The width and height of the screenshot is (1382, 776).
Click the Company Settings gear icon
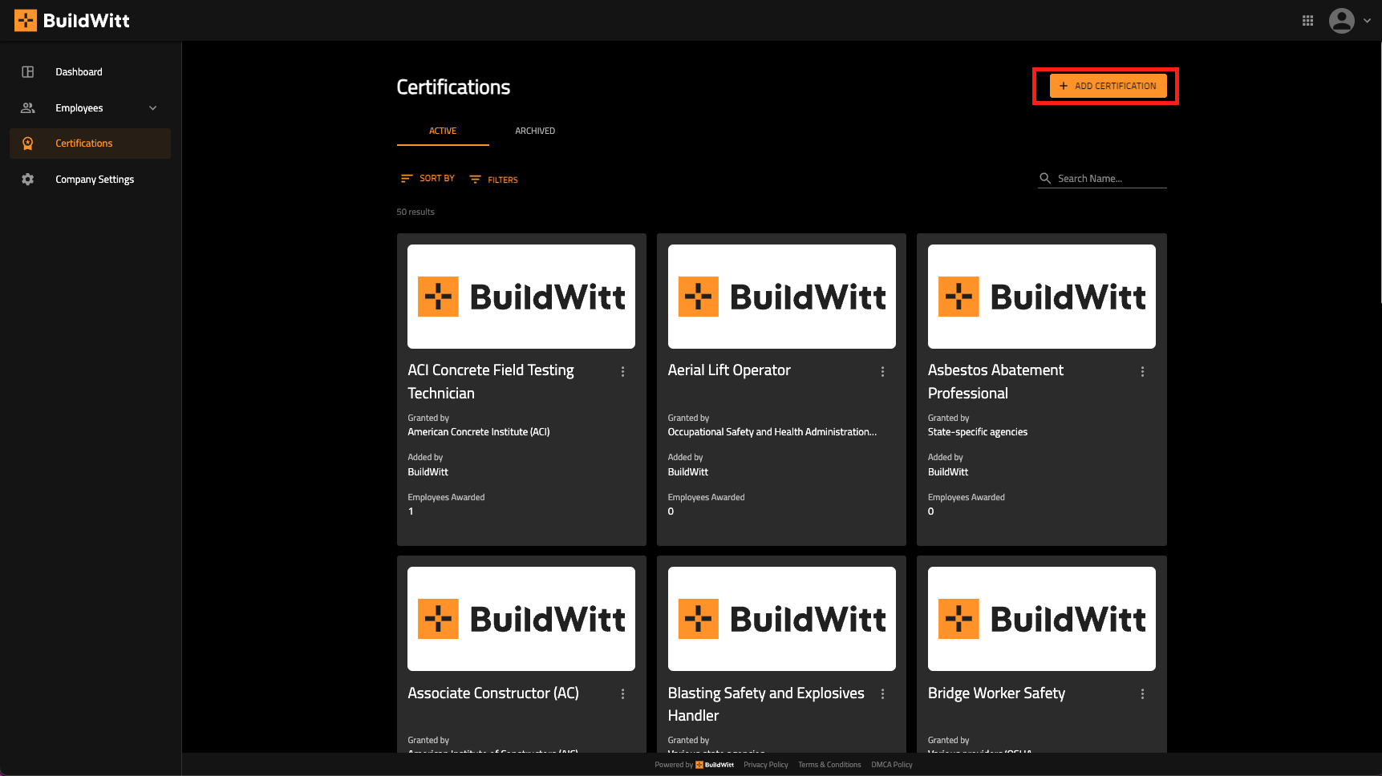pyautogui.click(x=28, y=180)
